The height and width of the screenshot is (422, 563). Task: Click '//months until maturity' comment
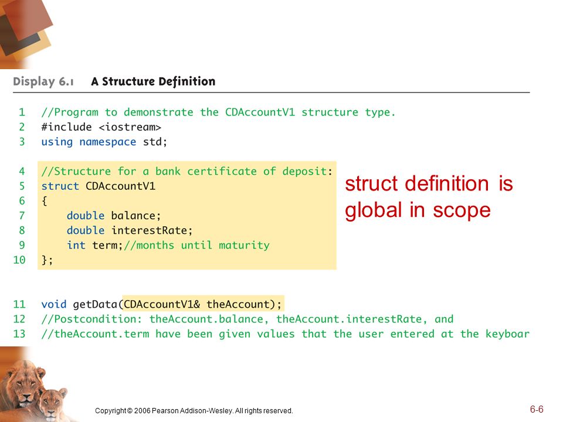pyautogui.click(x=196, y=245)
